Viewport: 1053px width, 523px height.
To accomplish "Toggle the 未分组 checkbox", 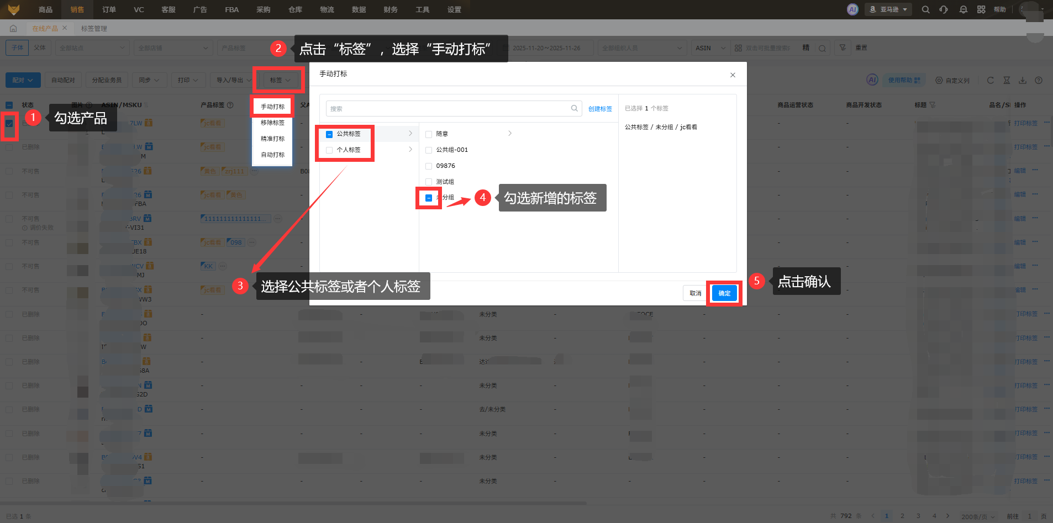I will tap(429, 198).
